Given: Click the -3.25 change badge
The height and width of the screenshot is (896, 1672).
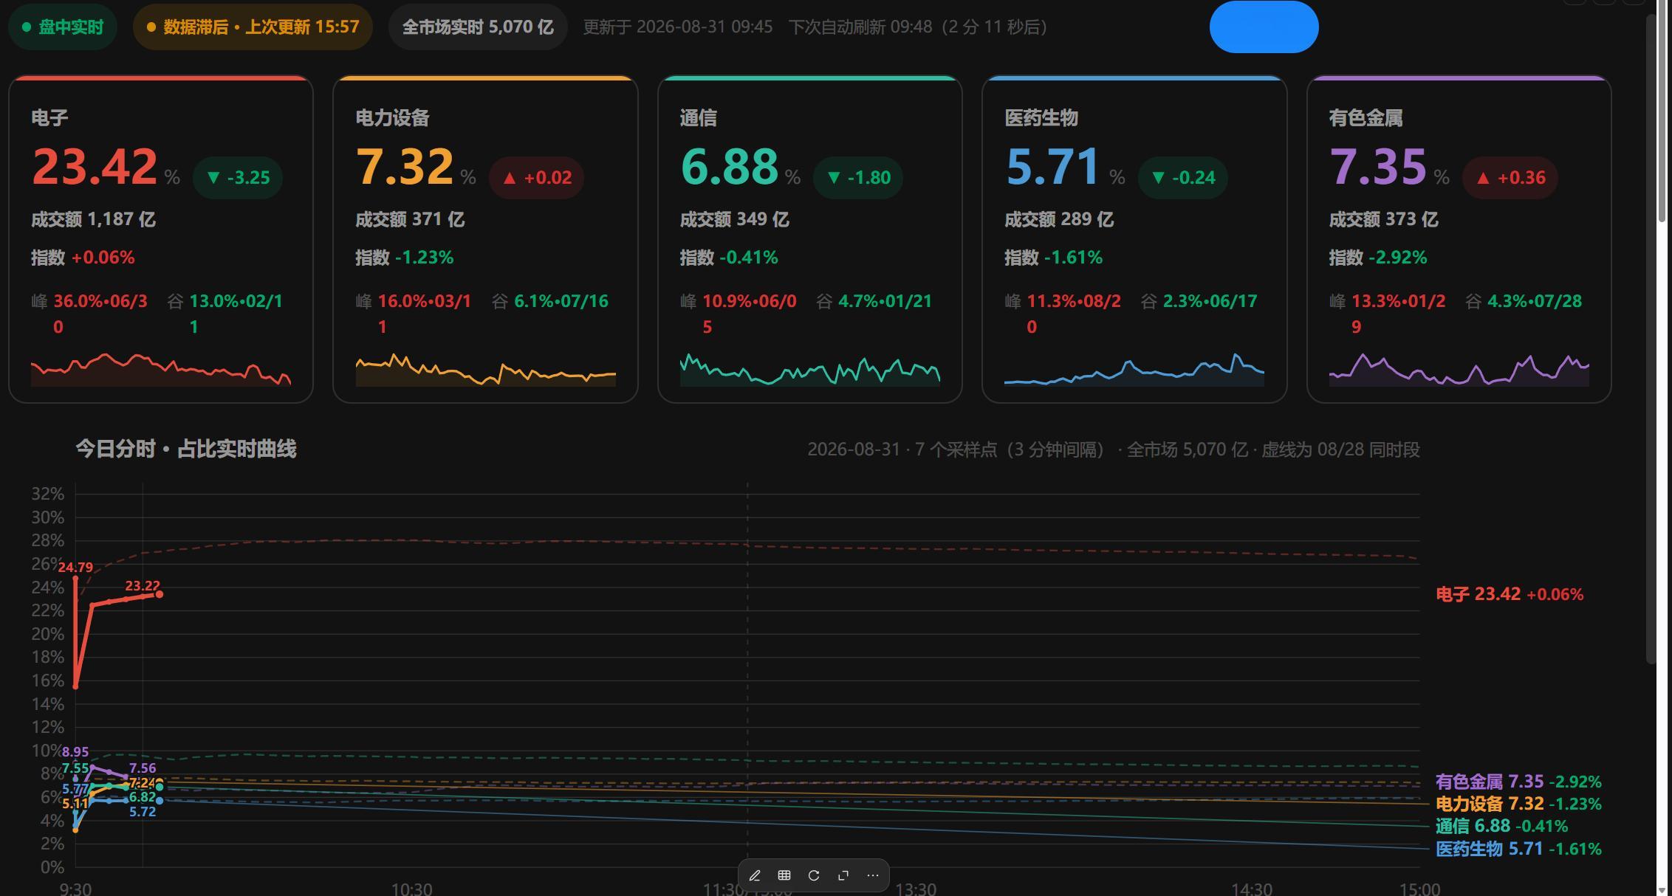Looking at the screenshot, I should (238, 177).
